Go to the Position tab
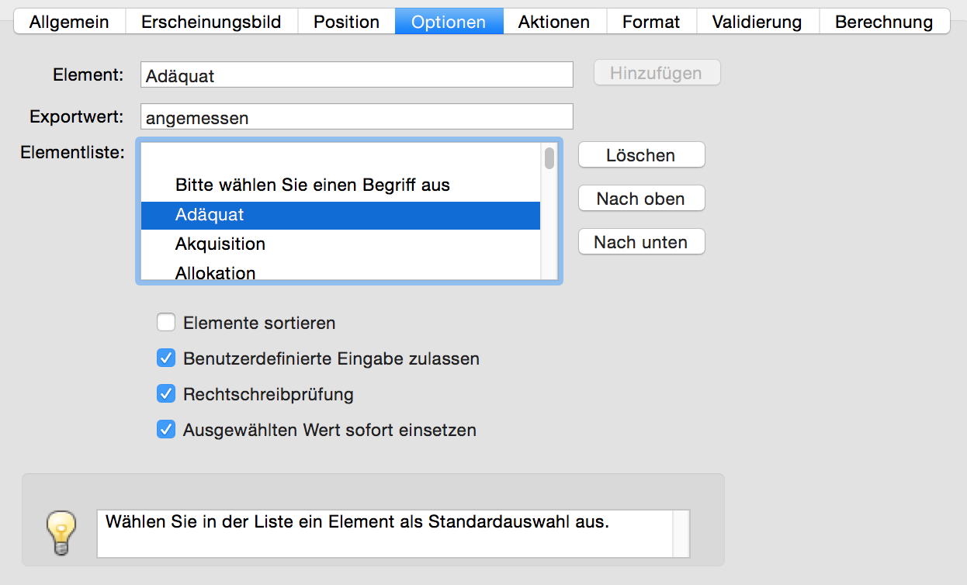 [x=346, y=22]
